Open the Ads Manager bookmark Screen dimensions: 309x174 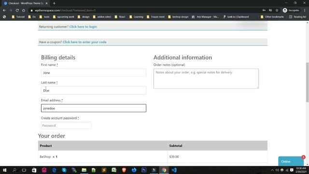[x=205, y=17]
